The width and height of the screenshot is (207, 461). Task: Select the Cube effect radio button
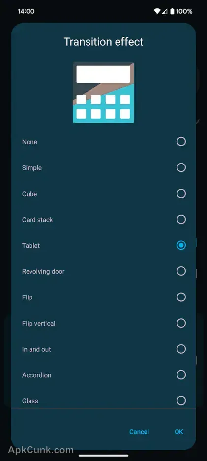(181, 194)
